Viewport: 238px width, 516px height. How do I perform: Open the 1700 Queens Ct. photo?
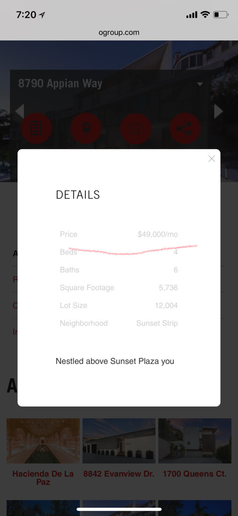[x=195, y=441]
